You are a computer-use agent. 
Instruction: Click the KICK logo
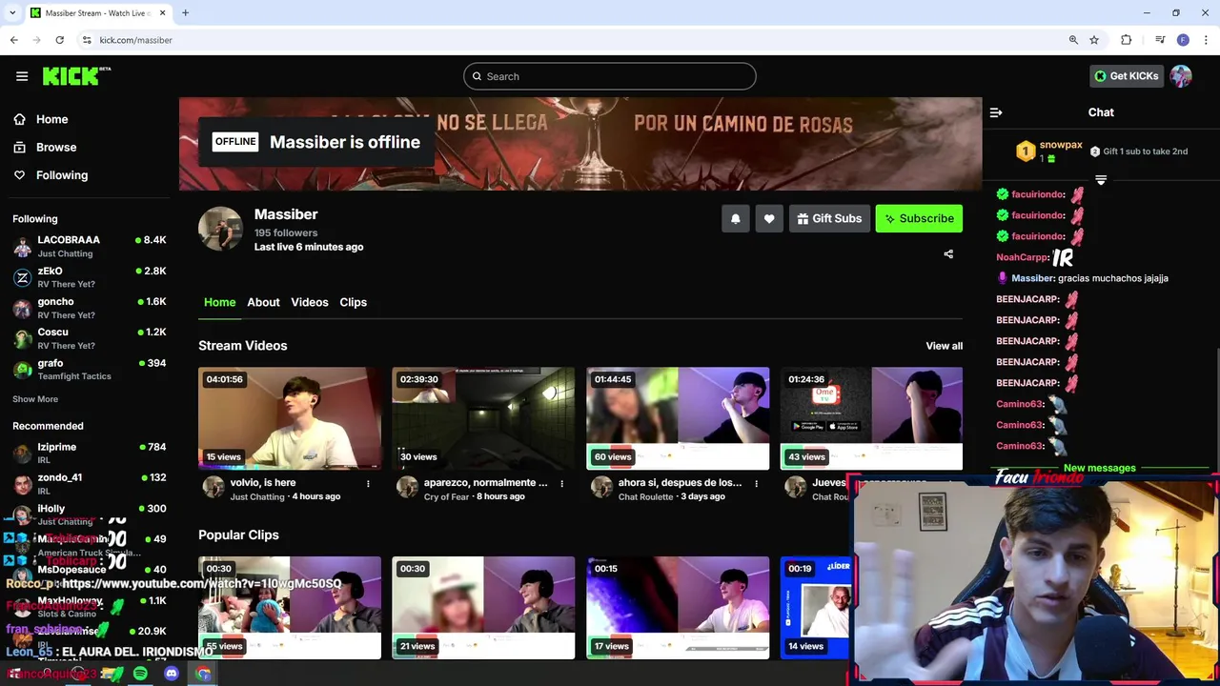coord(76,76)
